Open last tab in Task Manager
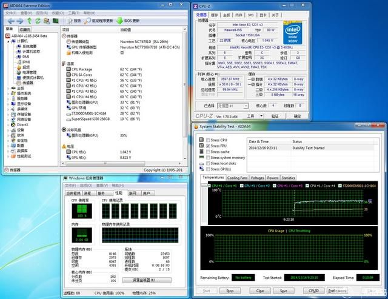 (x=147, y=193)
